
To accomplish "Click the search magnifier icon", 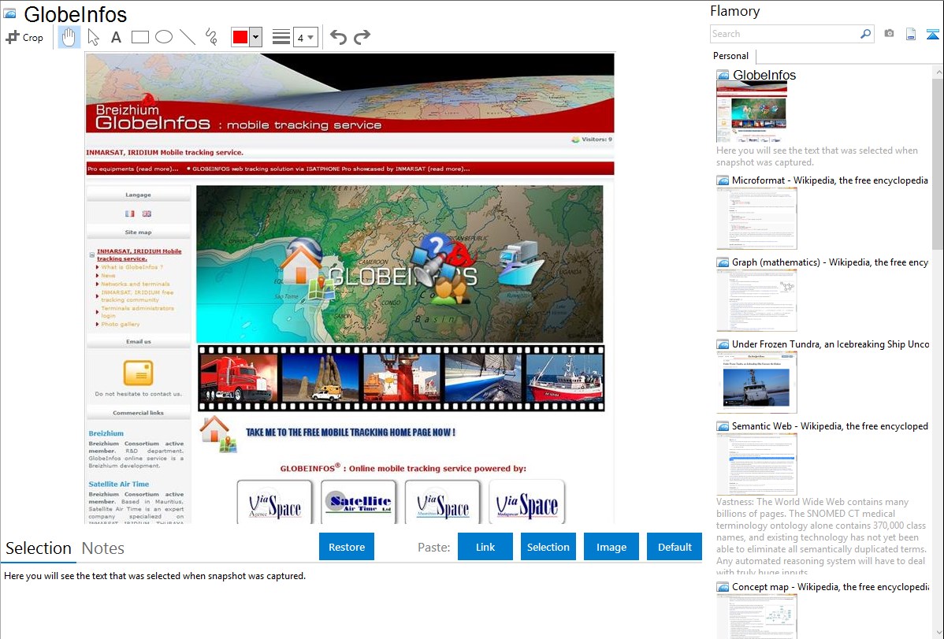I will tap(866, 34).
